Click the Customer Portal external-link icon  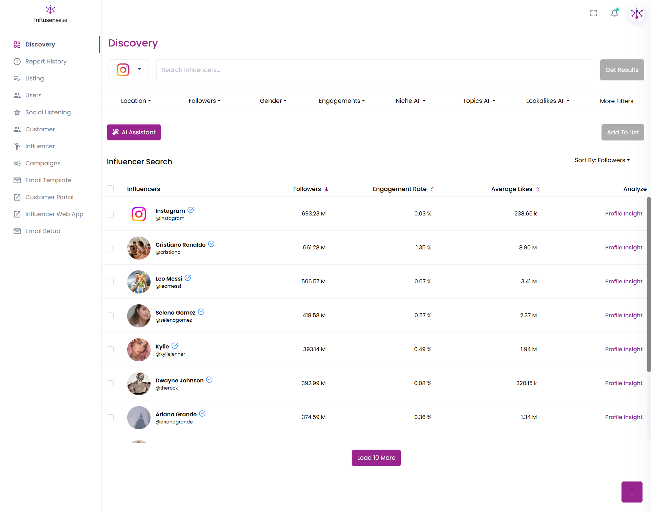coord(17,197)
